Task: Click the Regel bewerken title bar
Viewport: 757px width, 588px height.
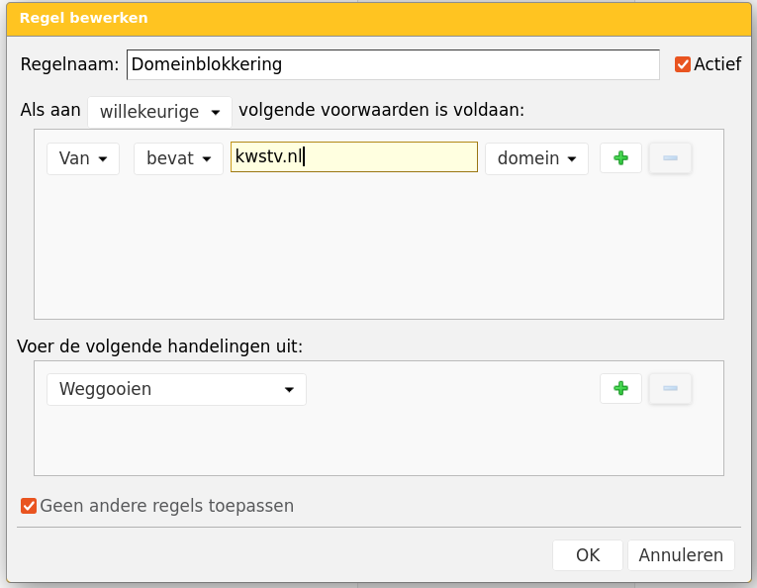Action: 378,19
